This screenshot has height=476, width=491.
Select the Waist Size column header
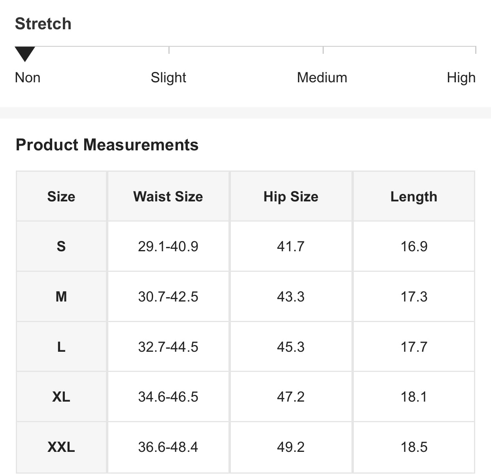(168, 197)
